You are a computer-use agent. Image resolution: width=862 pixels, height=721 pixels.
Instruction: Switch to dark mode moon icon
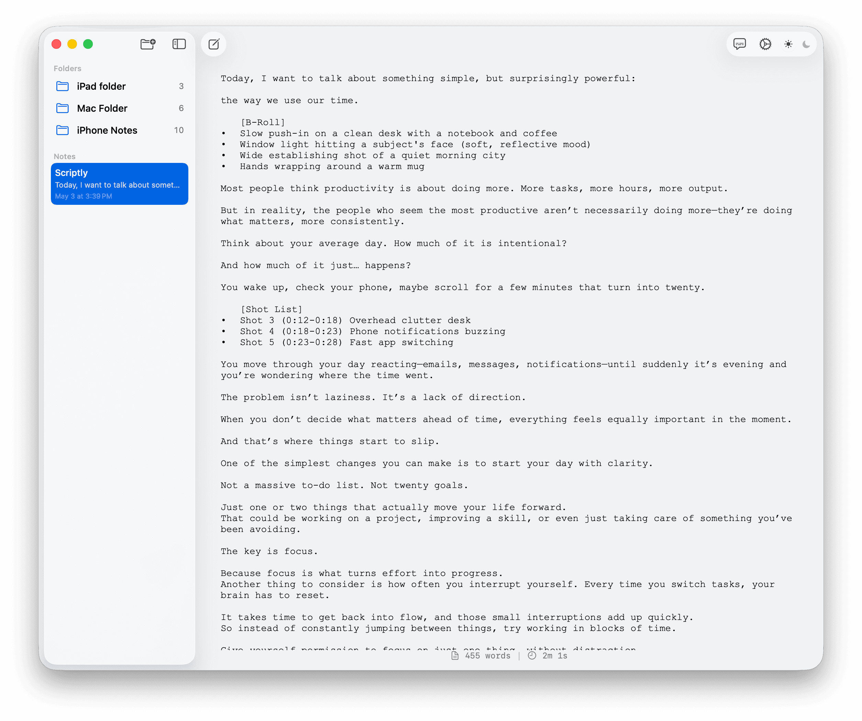click(x=806, y=44)
